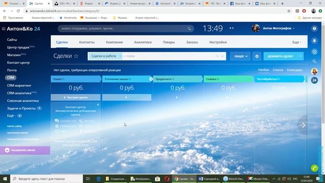Open the user profile avatar in the right sidebar
325x183 pixels.
(x=314, y=71)
